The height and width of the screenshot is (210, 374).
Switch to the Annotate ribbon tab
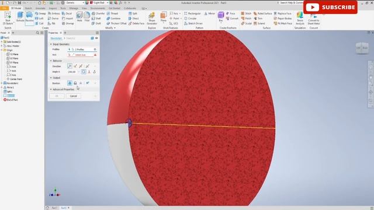click(x=40, y=8)
